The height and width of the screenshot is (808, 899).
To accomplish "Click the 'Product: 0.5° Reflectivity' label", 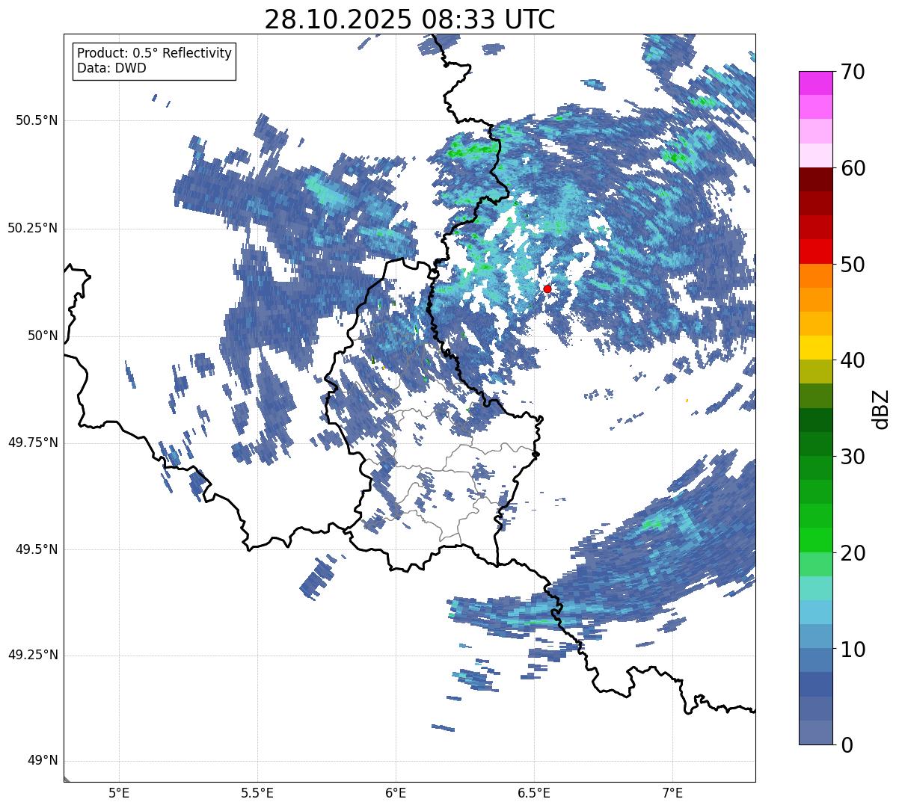I will [155, 54].
